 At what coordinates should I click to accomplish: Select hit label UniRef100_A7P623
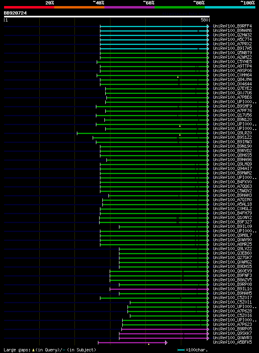point(232,324)
